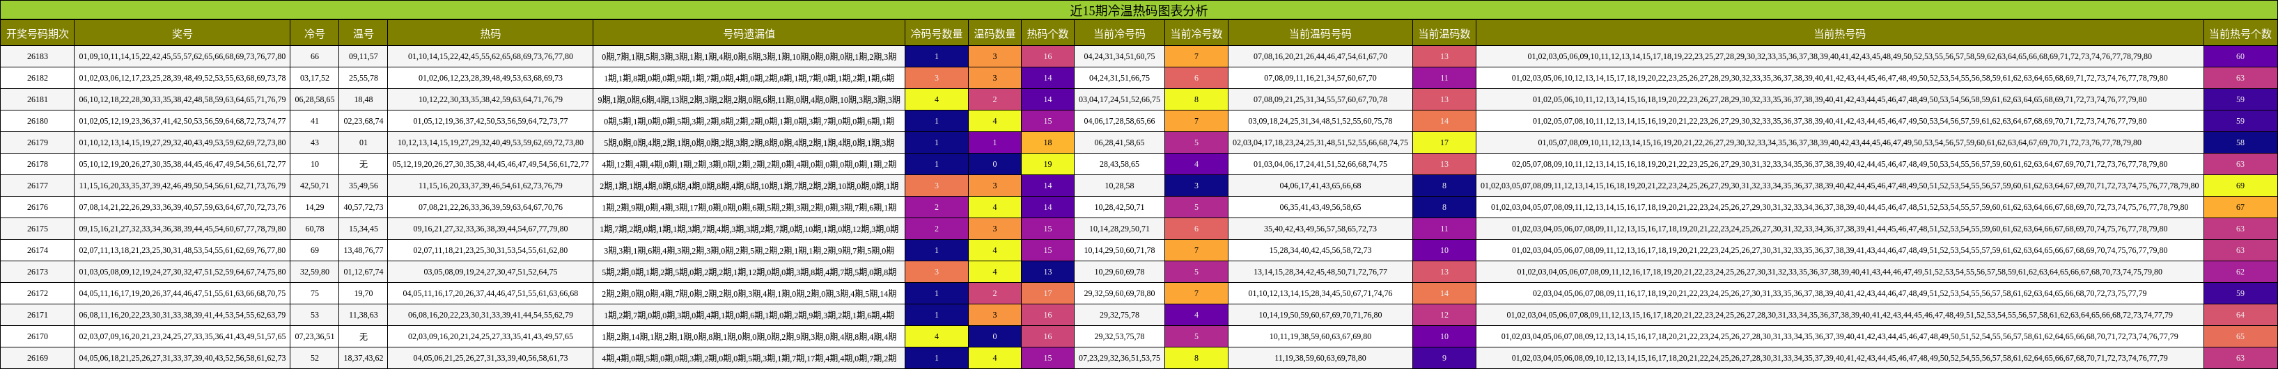Click current hot count 64 in row 26171
Screen dimensions: 2278x369
coord(2240,315)
